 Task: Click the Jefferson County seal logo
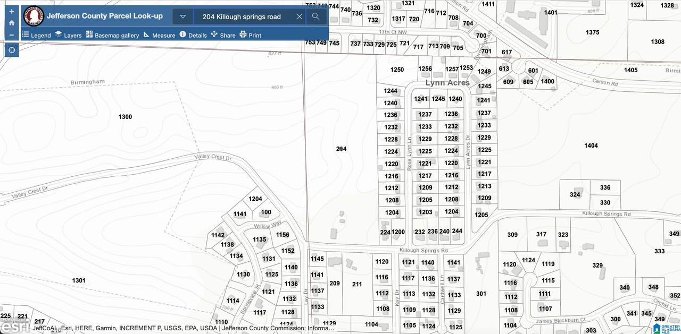34,16
